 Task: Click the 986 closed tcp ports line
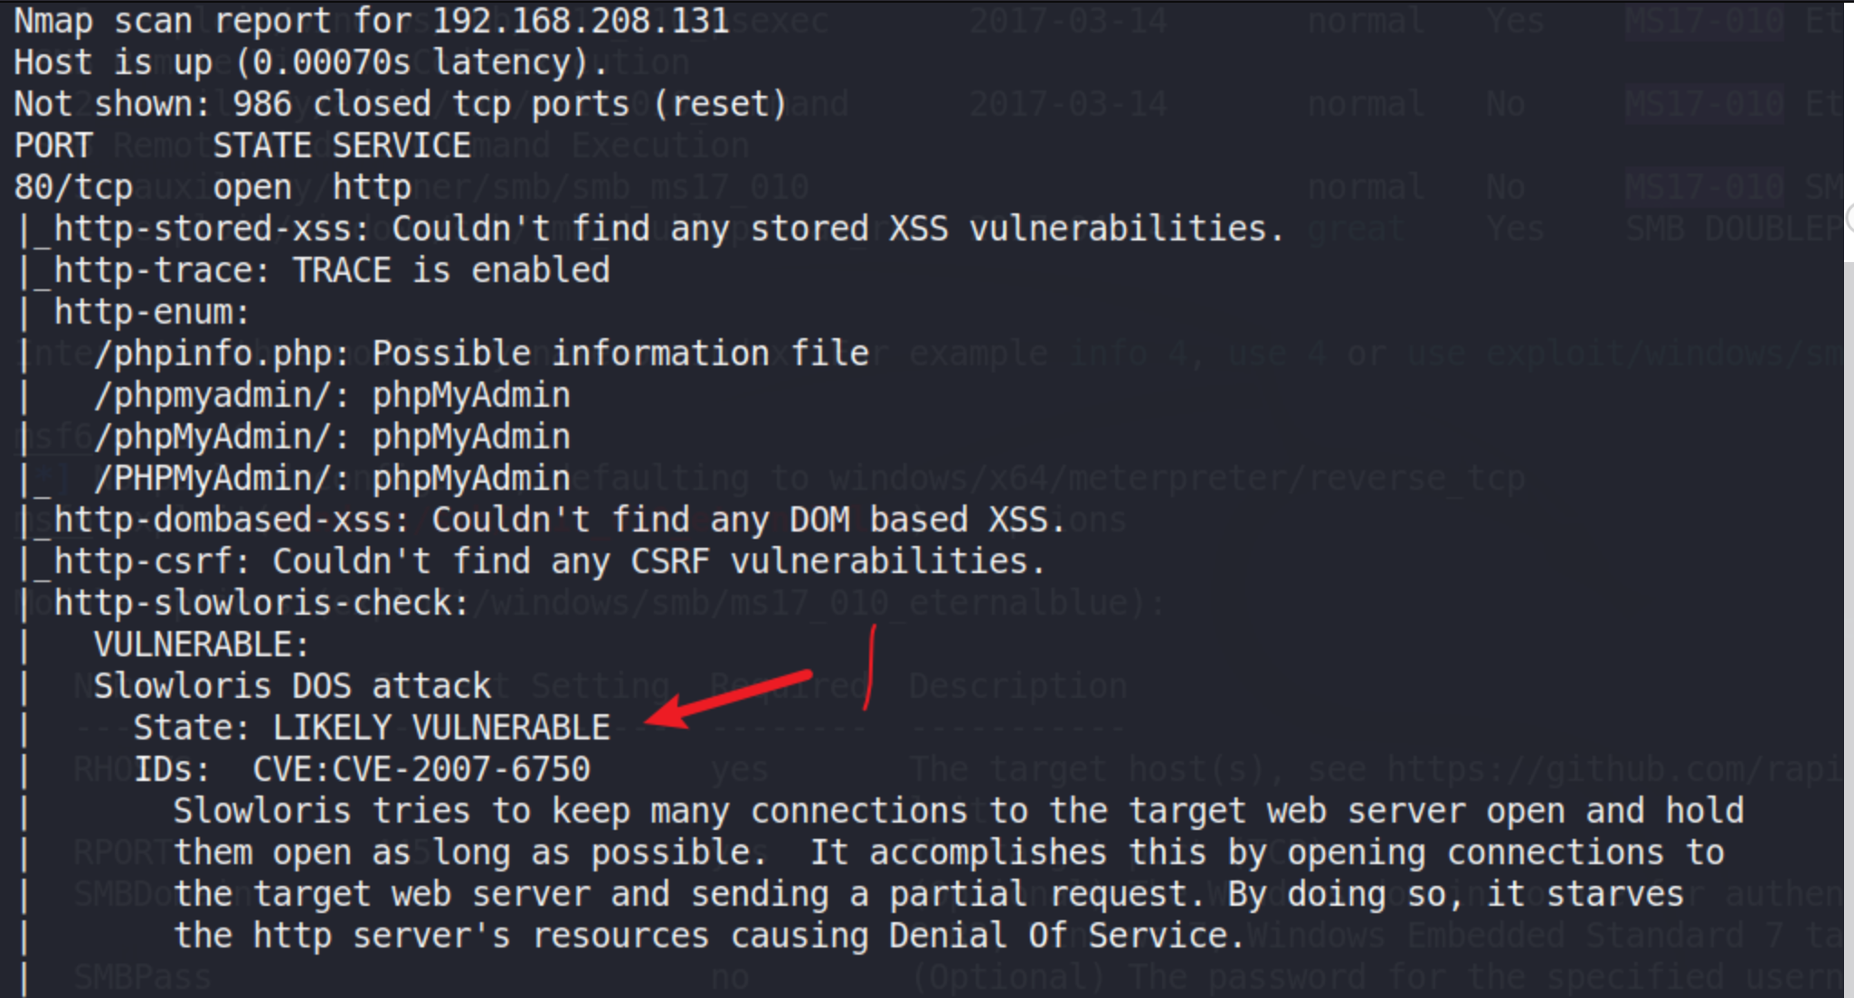tap(401, 104)
